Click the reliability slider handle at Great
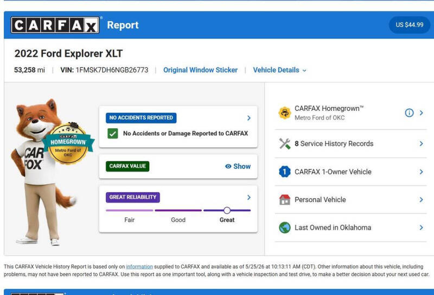The width and height of the screenshot is (434, 295). [x=227, y=210]
